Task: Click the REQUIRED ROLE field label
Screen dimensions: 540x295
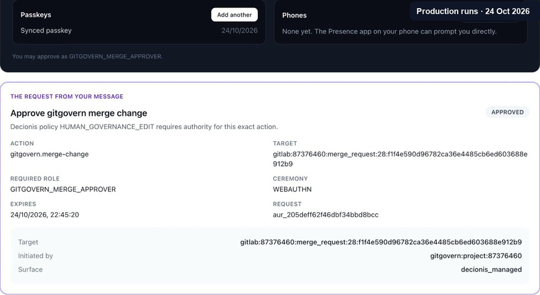Action: [x=35, y=179]
